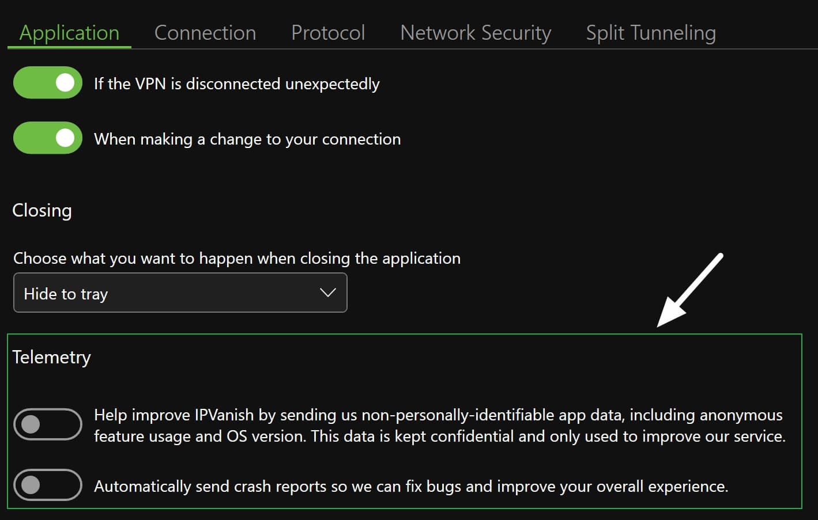
Task: Open the Network Security tab
Action: pyautogui.click(x=476, y=33)
